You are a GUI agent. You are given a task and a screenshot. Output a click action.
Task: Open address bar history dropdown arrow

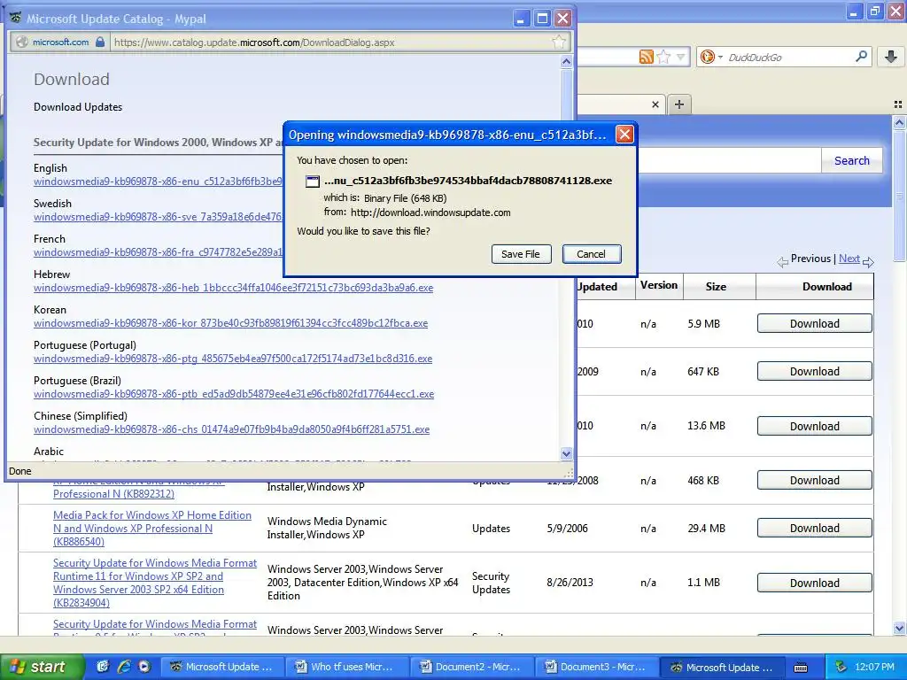[x=680, y=57]
